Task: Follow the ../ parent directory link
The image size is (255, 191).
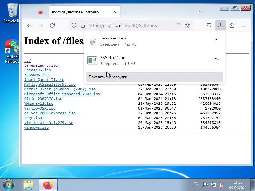Action: tap(27, 60)
